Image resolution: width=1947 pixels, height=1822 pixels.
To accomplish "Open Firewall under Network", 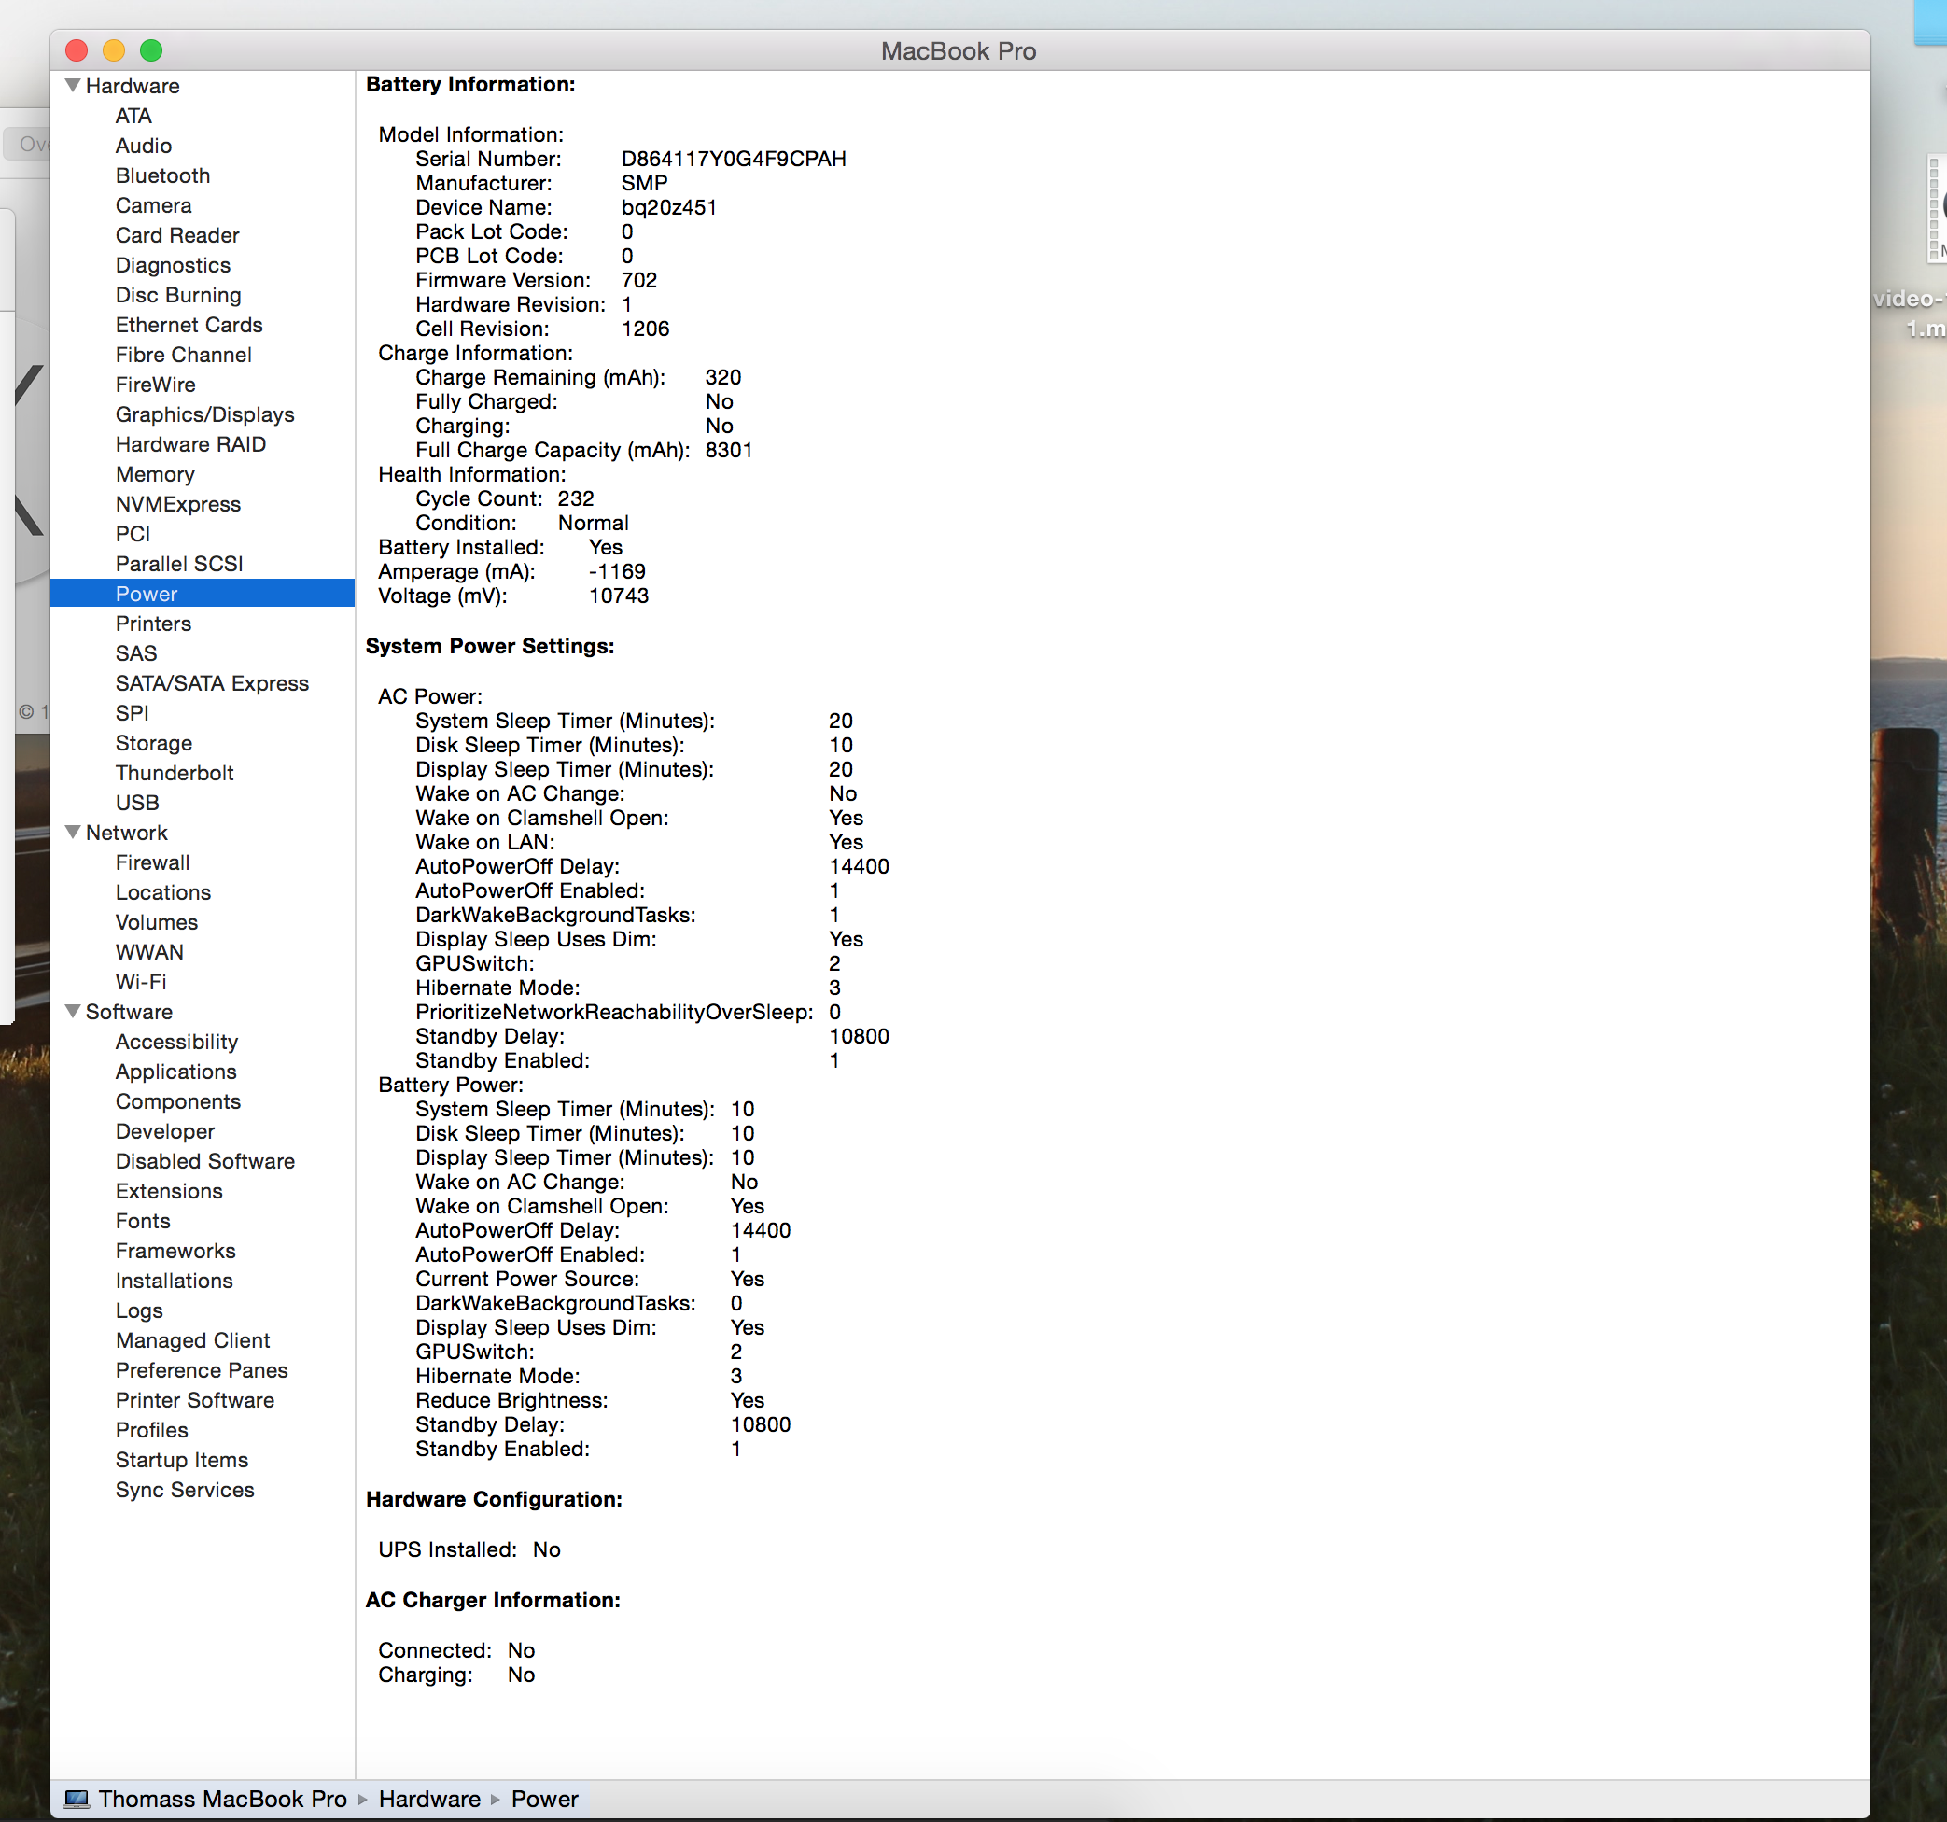I will click(x=153, y=862).
